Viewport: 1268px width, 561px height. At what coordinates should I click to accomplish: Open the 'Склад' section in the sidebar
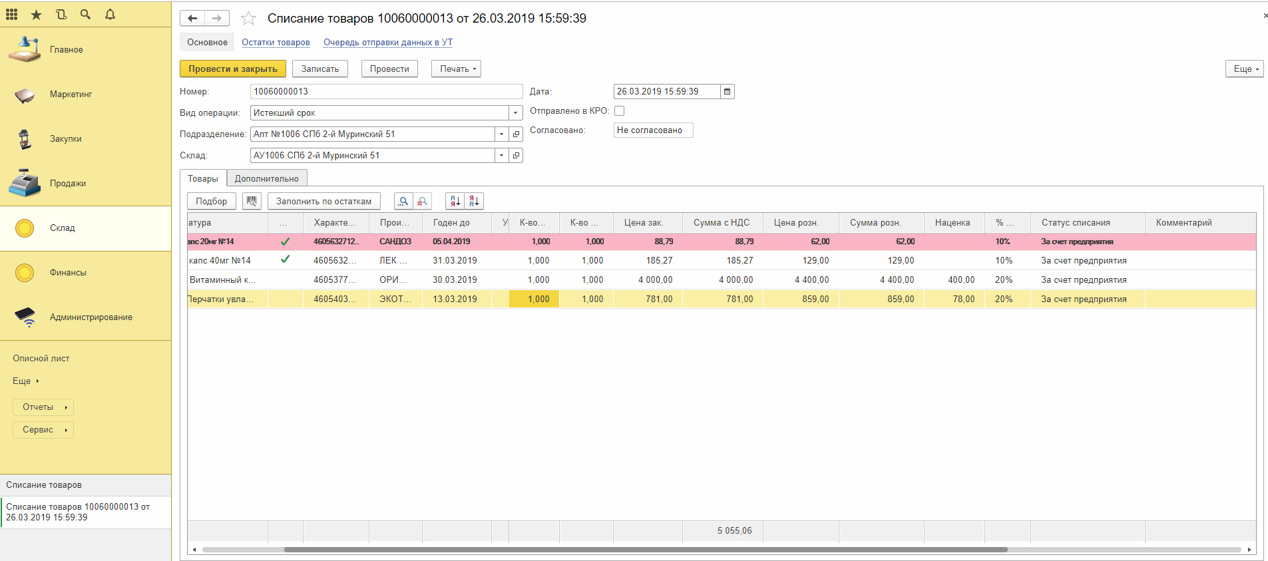pyautogui.click(x=62, y=228)
